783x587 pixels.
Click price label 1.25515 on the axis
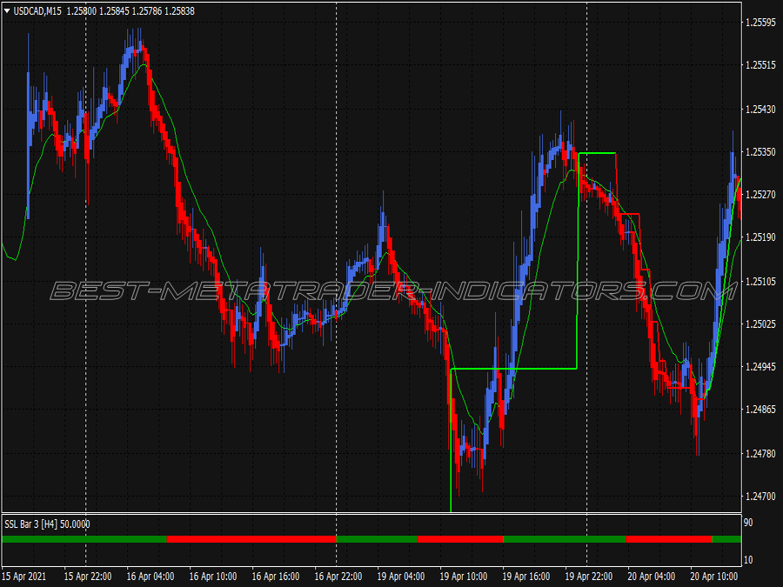point(760,65)
